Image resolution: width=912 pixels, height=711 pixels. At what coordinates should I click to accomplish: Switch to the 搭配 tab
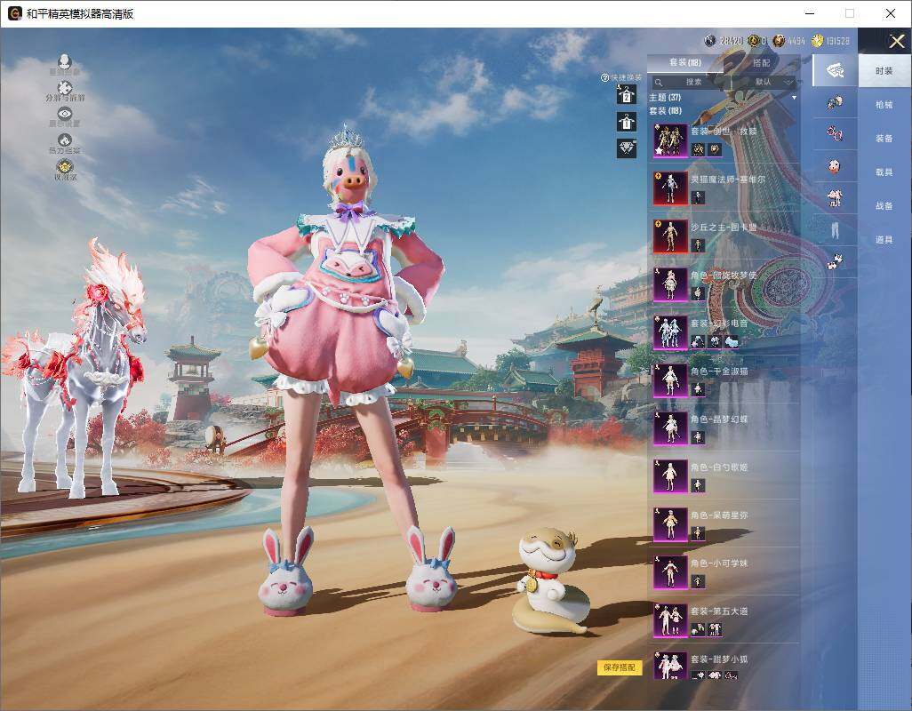coord(762,63)
